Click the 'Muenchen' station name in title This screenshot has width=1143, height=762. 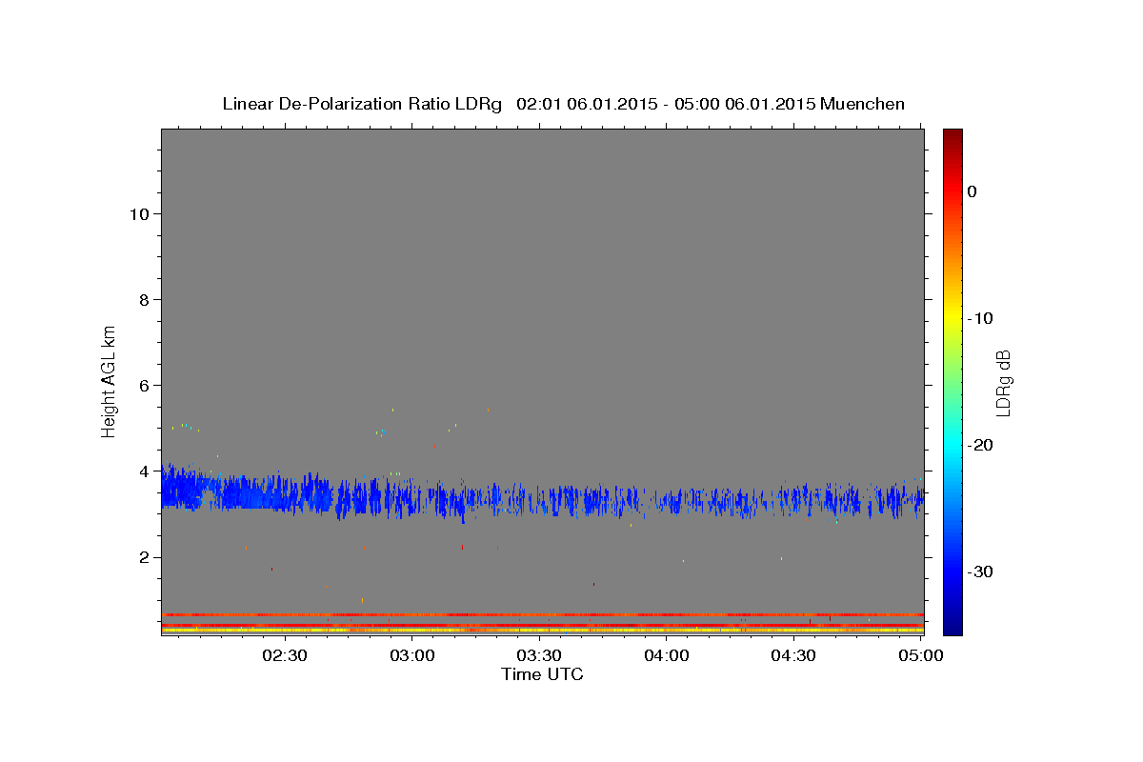point(863,104)
